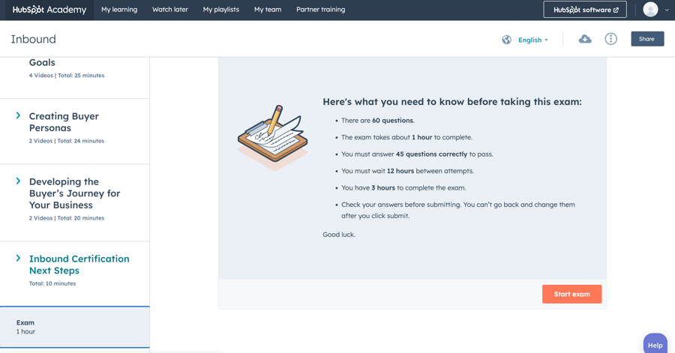Image resolution: width=675 pixels, height=353 pixels.
Task: Open Developing the Buyer's Journey lesson title
Action: coord(74,193)
